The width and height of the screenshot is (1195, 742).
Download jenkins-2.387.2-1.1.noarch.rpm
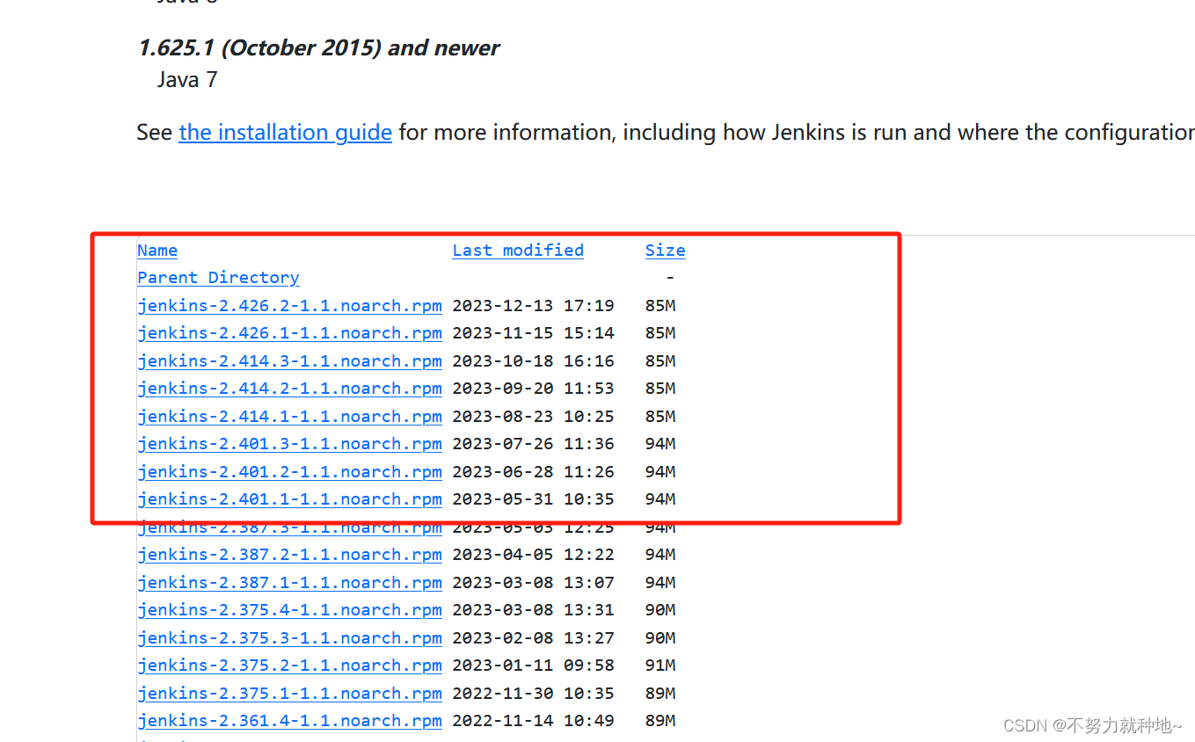(x=289, y=555)
